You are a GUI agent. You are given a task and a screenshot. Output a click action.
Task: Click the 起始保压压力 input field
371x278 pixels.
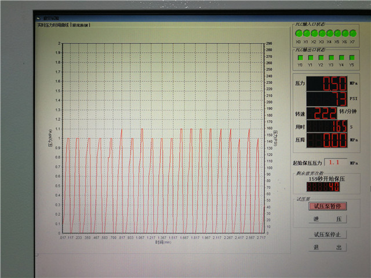[337, 163]
